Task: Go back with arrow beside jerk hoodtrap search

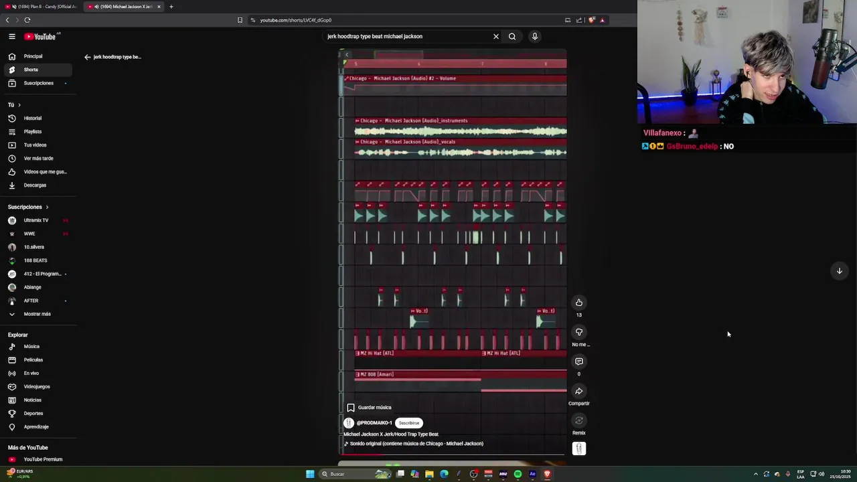Action: coord(87,57)
